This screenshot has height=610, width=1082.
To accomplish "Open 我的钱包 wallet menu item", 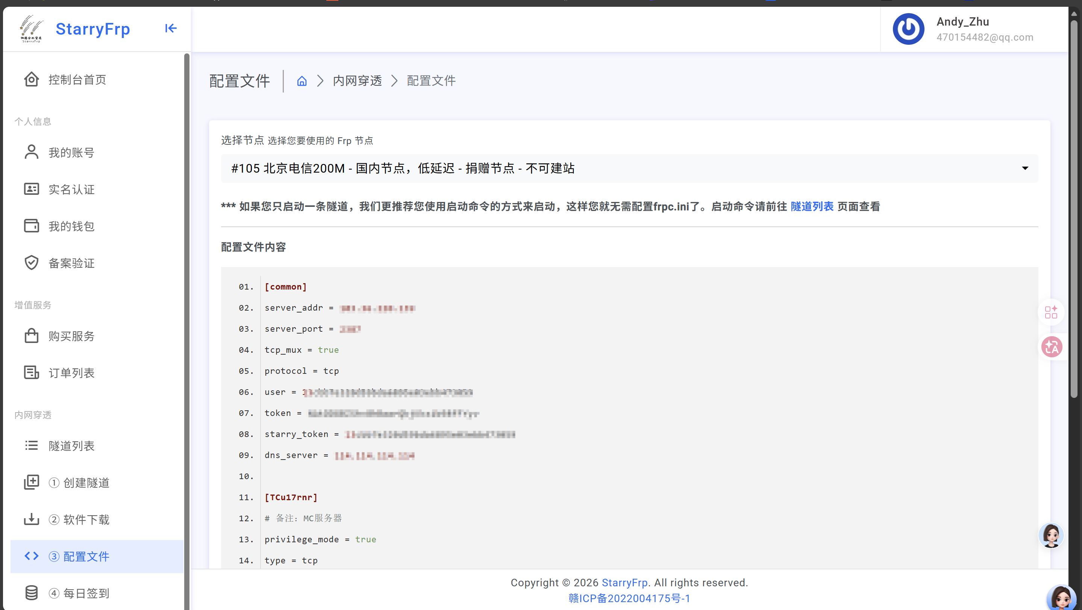I will click(x=71, y=226).
